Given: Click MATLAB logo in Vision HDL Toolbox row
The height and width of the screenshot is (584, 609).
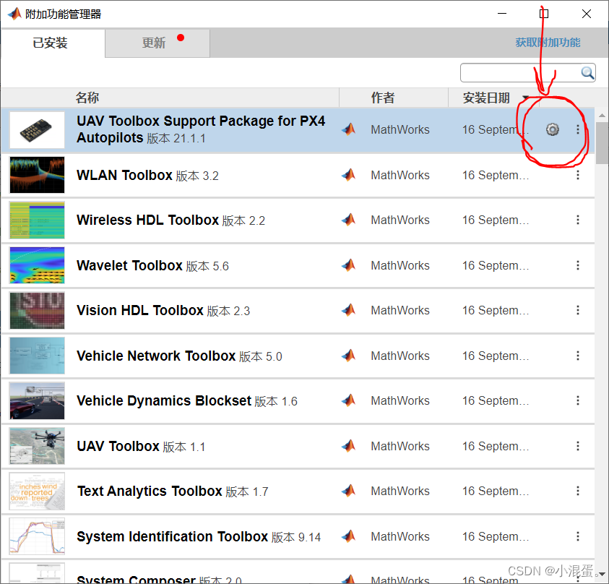Looking at the screenshot, I should 349,309.
